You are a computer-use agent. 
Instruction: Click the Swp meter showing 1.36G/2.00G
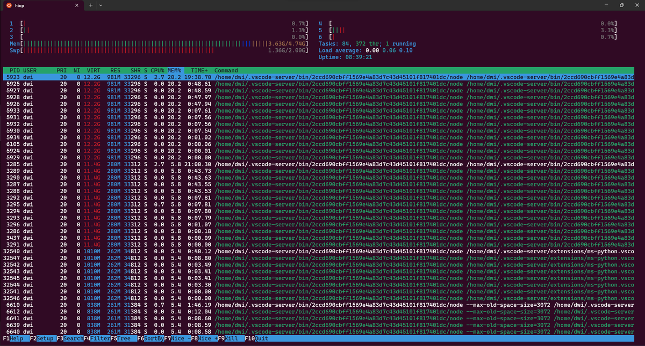pos(159,50)
